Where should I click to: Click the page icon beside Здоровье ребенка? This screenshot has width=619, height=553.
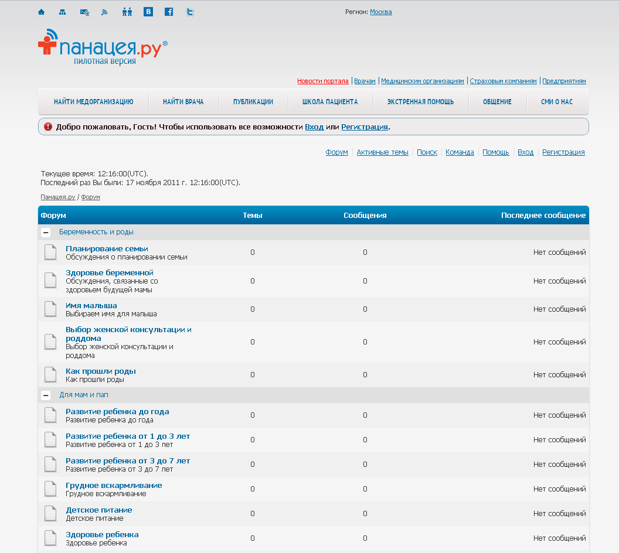(x=50, y=538)
